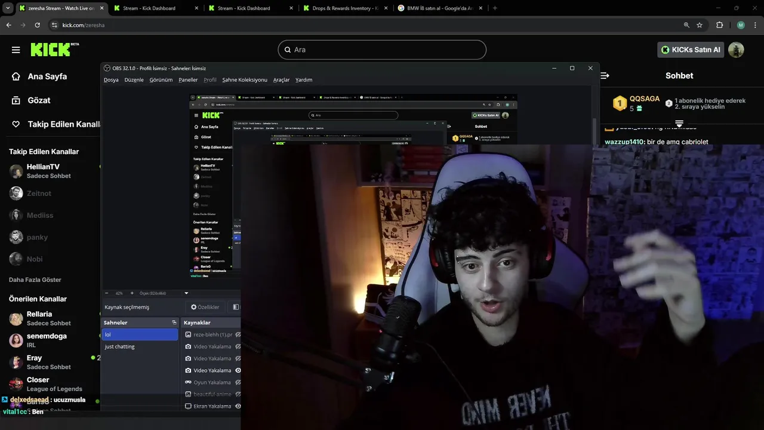Open the Chrome three-dot menu
764x430 pixels.
(x=754, y=25)
